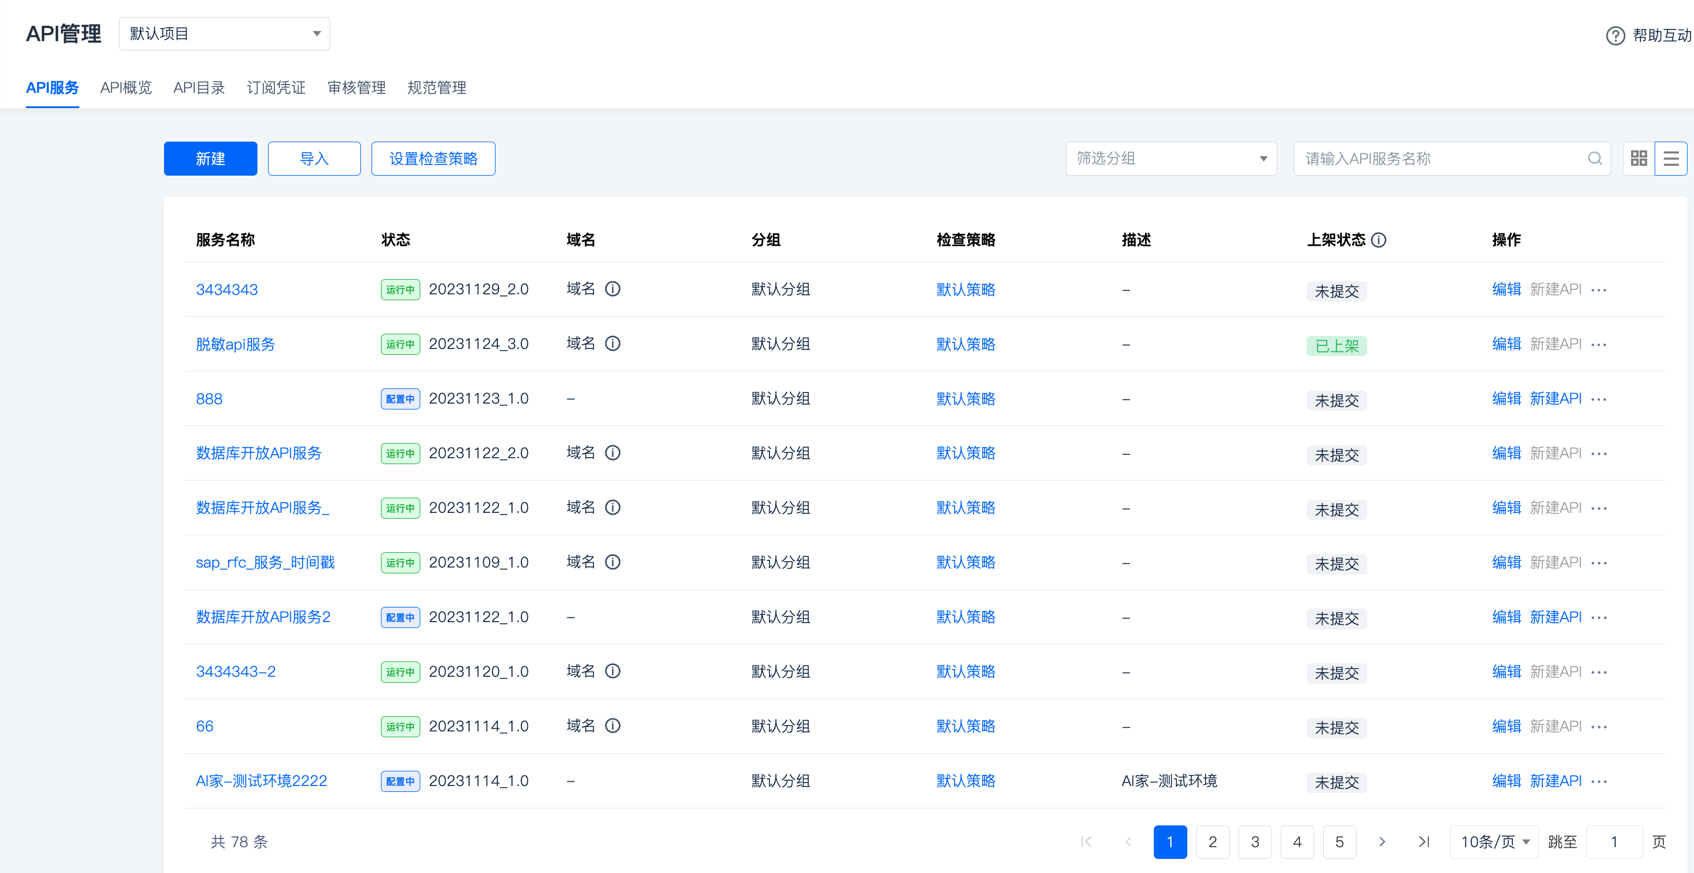Click 默认策略 in the 66 row
The height and width of the screenshot is (873, 1694).
coord(966,726)
